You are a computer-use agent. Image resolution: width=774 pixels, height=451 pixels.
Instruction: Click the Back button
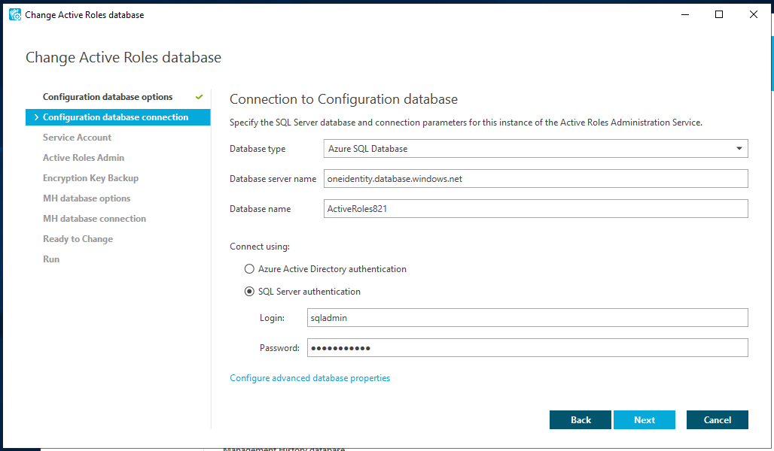click(580, 420)
